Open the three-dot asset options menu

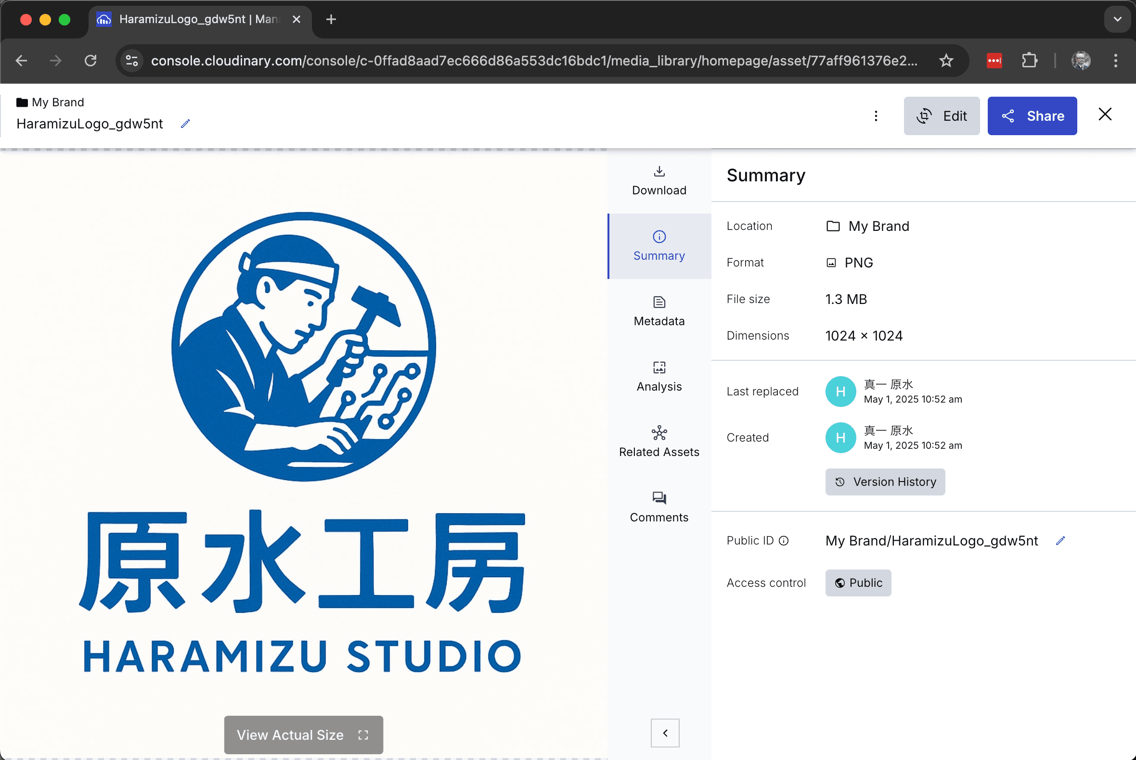click(876, 116)
